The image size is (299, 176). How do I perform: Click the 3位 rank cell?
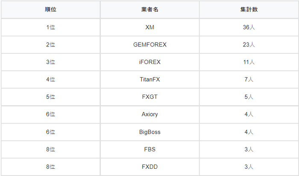click(50, 62)
